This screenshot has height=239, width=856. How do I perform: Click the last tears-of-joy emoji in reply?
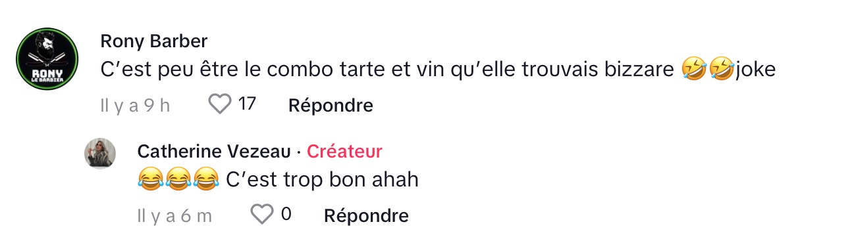click(x=205, y=179)
